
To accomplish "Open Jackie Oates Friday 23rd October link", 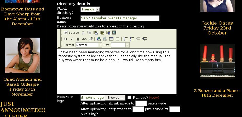I will click(x=217, y=28).
